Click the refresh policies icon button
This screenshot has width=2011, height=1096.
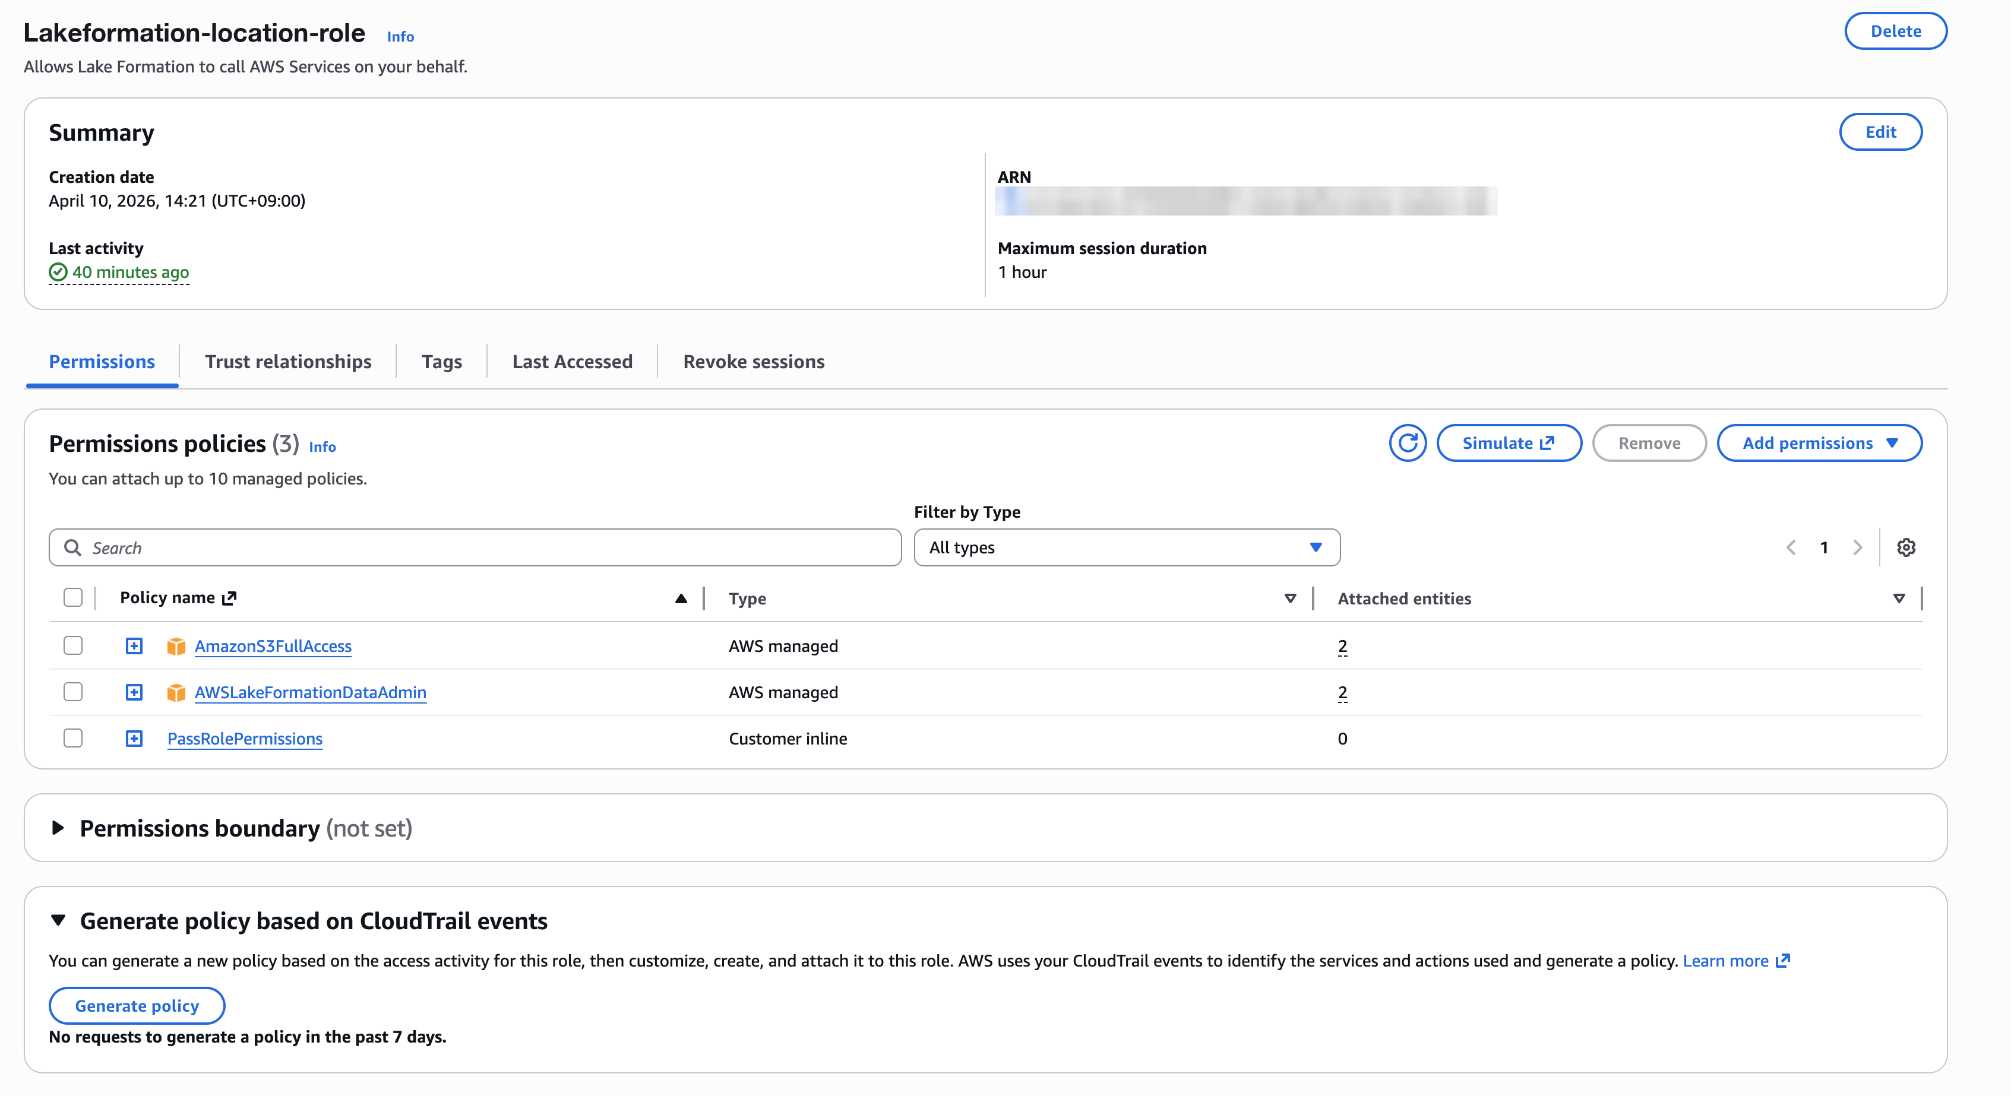point(1408,444)
